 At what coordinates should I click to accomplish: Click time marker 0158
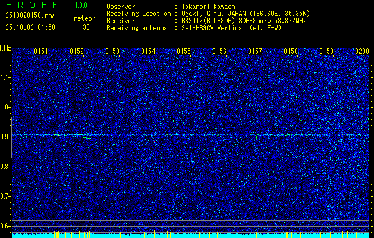[x=291, y=51]
